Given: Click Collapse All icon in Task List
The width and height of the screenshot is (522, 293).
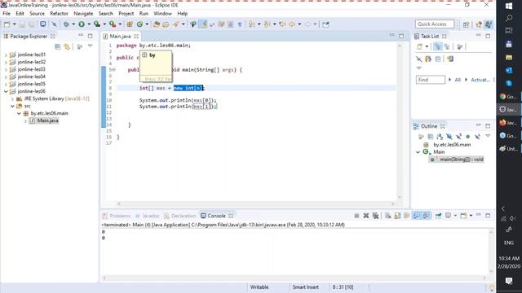Looking at the screenshot, I should (x=438, y=59).
